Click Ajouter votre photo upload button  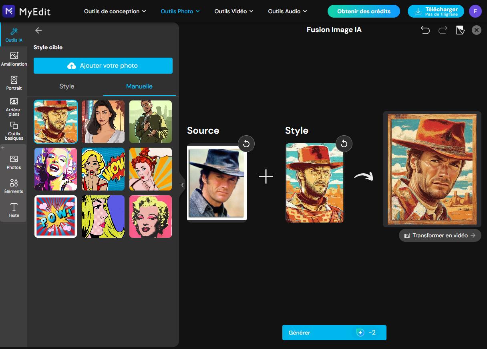tap(103, 66)
